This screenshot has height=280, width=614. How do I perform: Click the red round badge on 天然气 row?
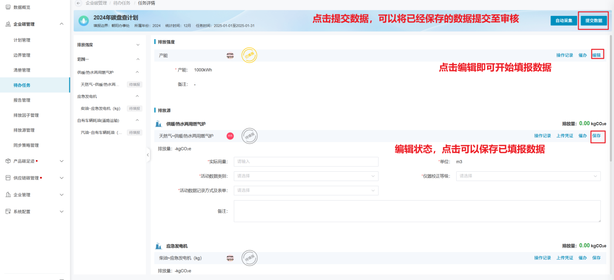pyautogui.click(x=230, y=136)
